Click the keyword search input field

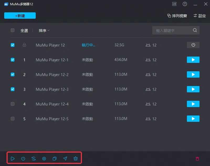pyautogui.click(x=173, y=30)
